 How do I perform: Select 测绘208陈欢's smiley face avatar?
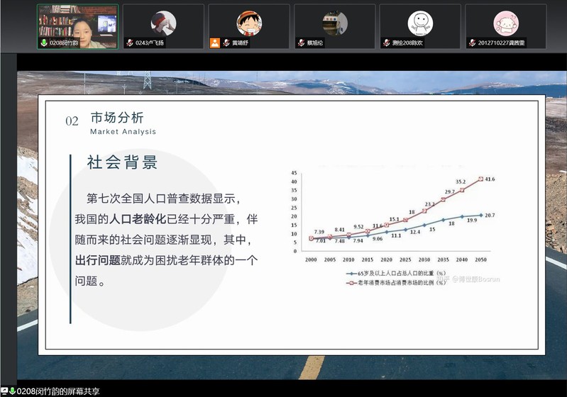coord(420,23)
